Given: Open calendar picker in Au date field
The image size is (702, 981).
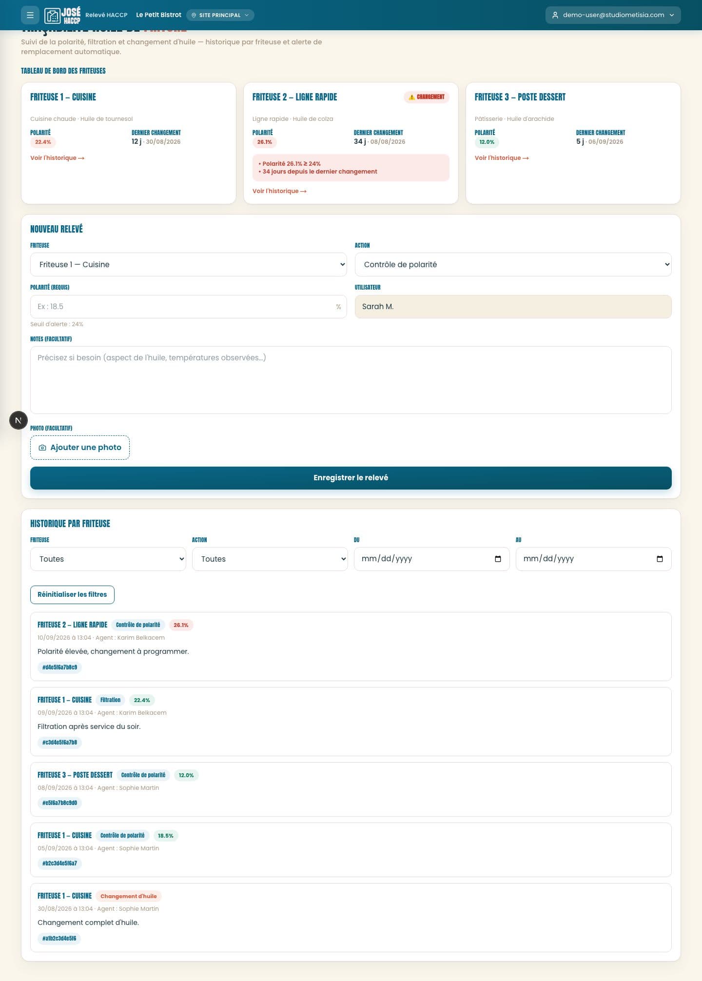Looking at the screenshot, I should click(x=660, y=559).
